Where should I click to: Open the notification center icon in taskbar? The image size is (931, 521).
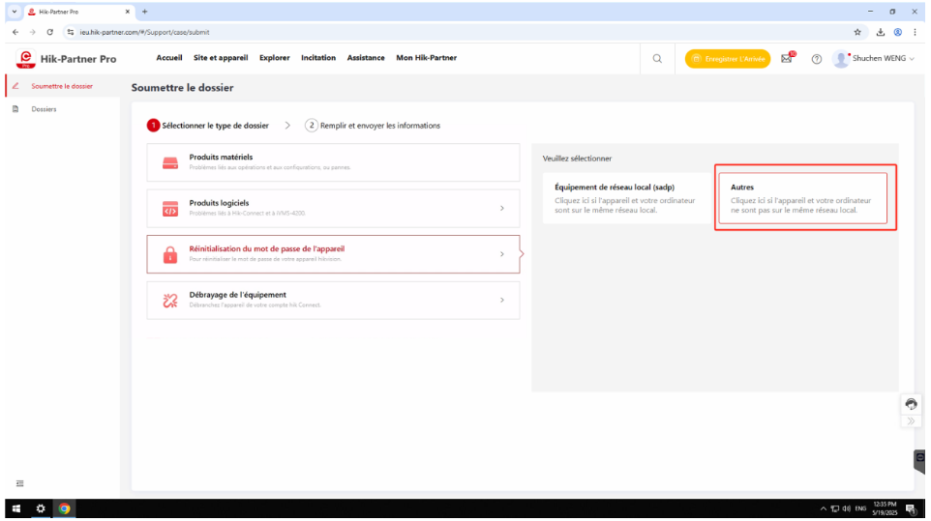pyautogui.click(x=911, y=508)
